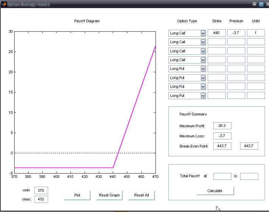The height and width of the screenshot is (212, 269).
Task: Click the Units field of first Long Put row
Action: tap(256, 69)
